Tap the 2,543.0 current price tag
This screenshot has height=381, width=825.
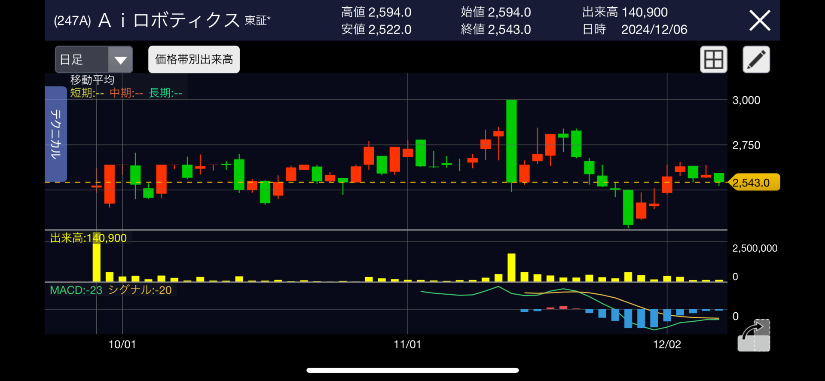point(755,183)
